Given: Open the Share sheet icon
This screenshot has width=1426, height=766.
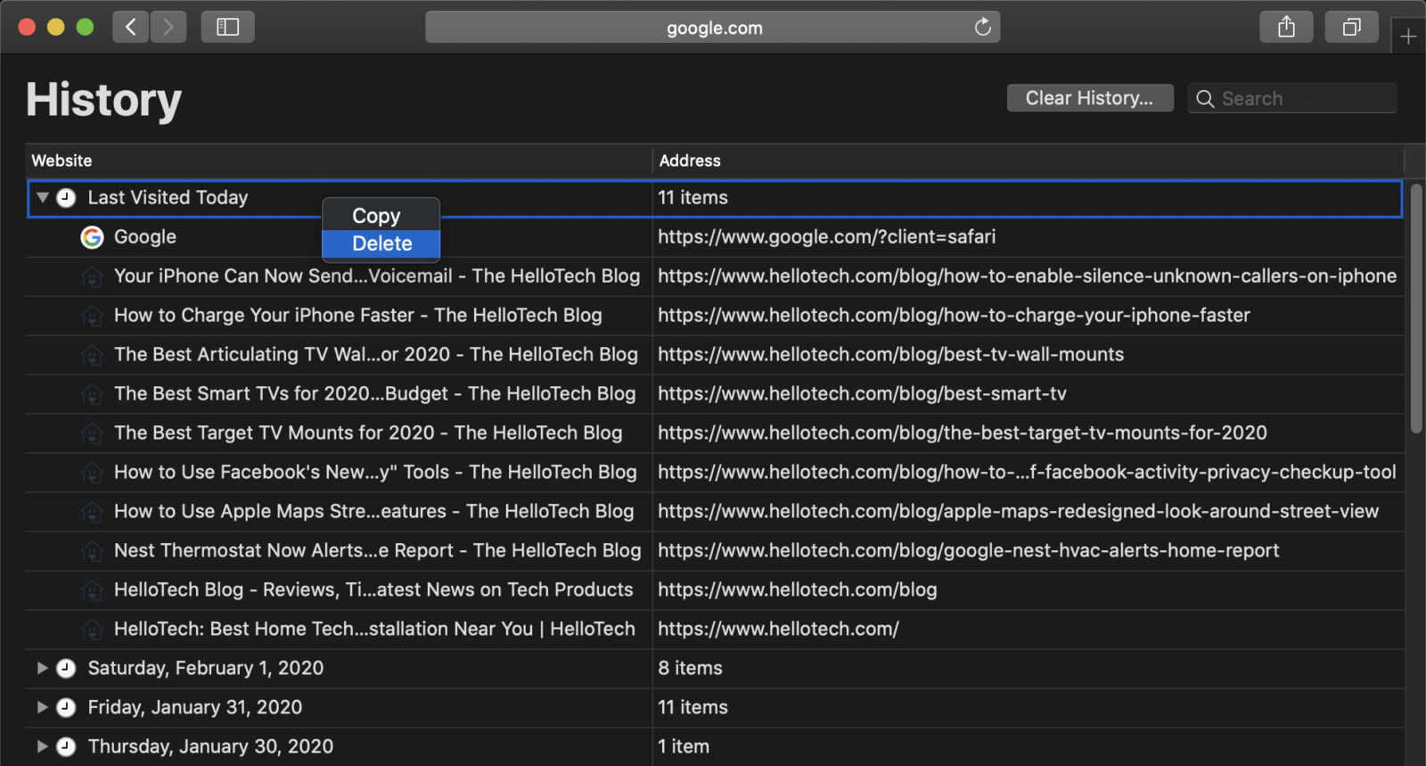Looking at the screenshot, I should [1286, 27].
